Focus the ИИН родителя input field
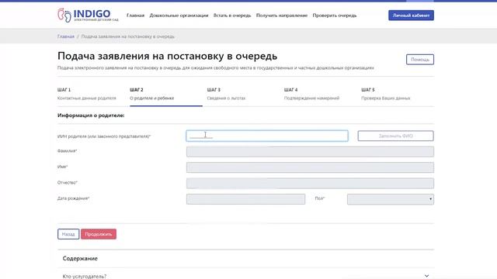This screenshot has height=279, width=497. click(x=267, y=136)
